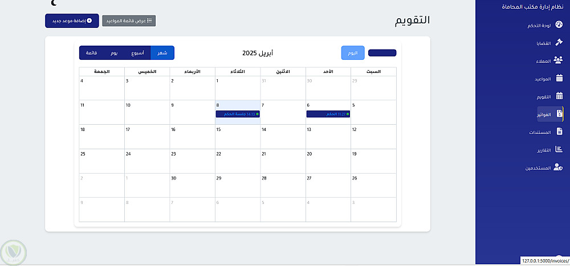Screen dimensions: 570x266
Task: Switch calendar to قائمة list view
Action: pyautogui.click(x=91, y=53)
